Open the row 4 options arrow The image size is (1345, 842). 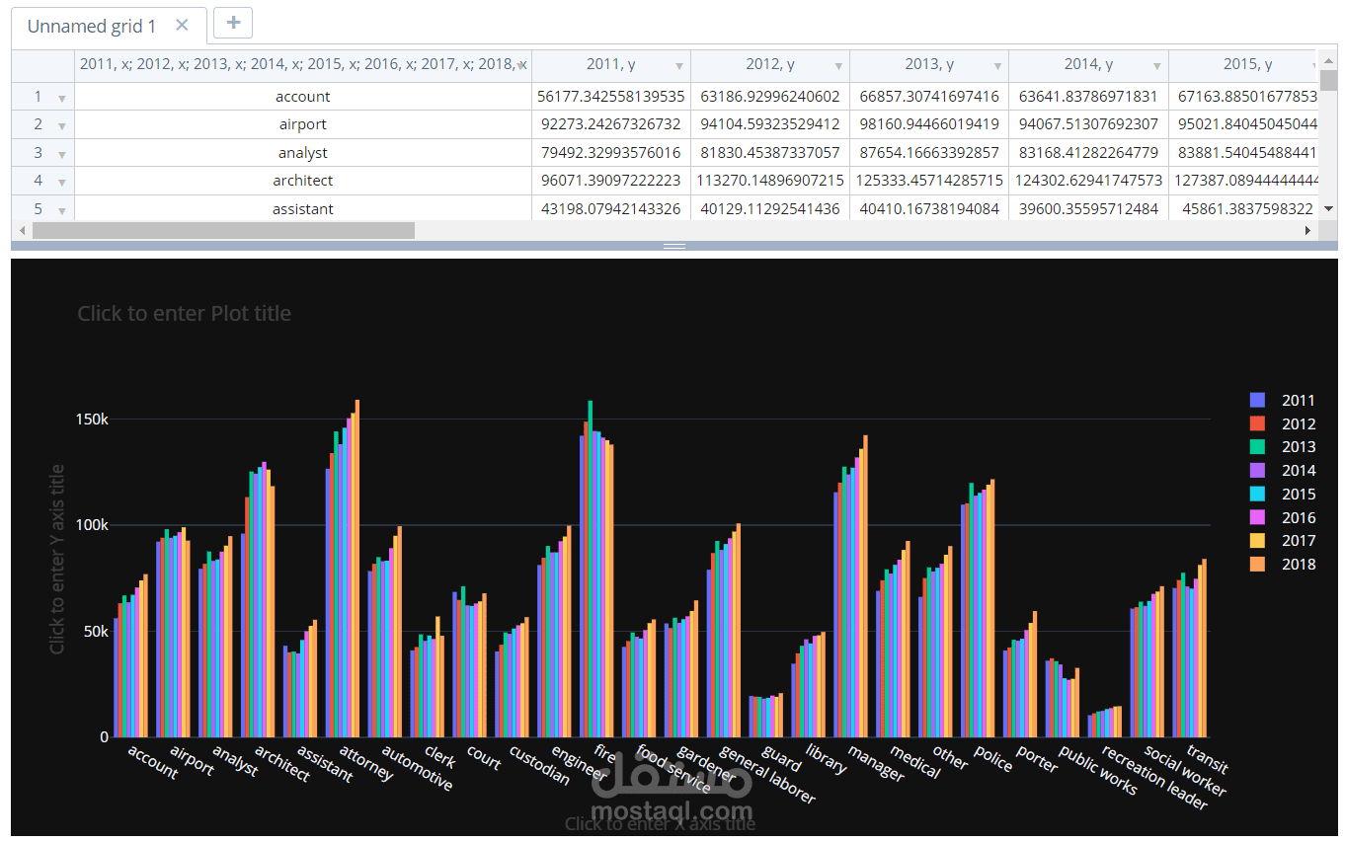[x=62, y=182]
